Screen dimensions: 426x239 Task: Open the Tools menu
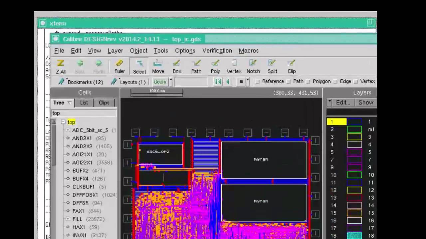pos(161,50)
